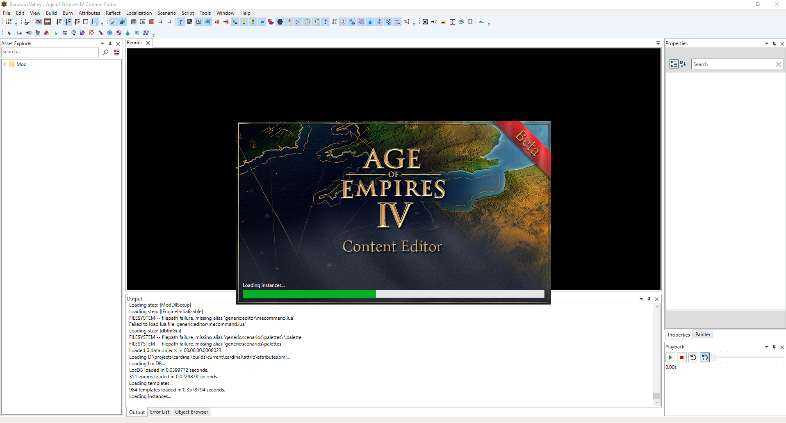
Task: Open the Burn menu
Action: click(68, 13)
